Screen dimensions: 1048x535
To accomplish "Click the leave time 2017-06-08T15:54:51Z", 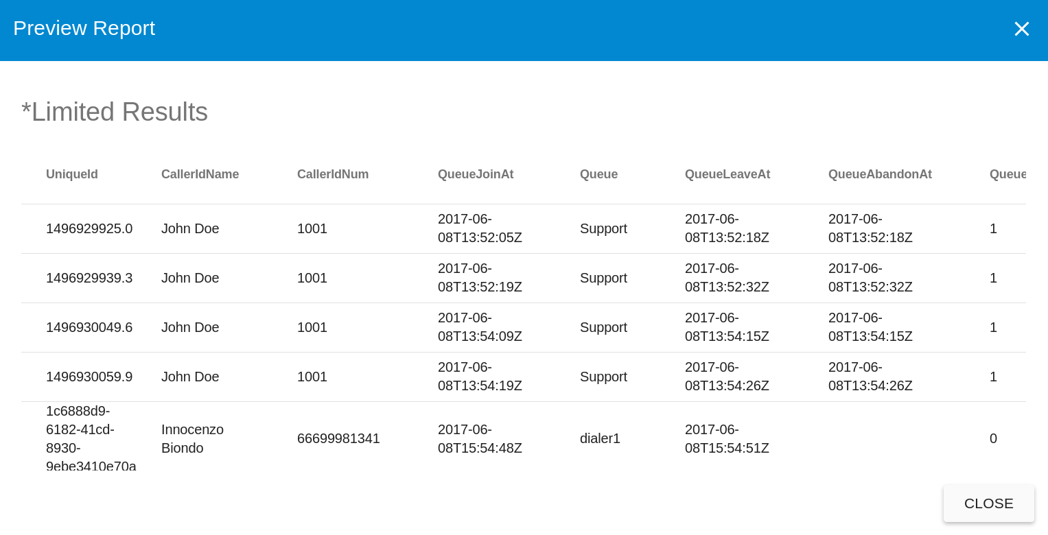I will [727, 438].
